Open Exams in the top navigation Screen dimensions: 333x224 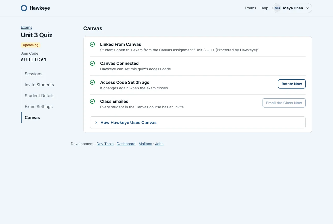click(x=251, y=8)
